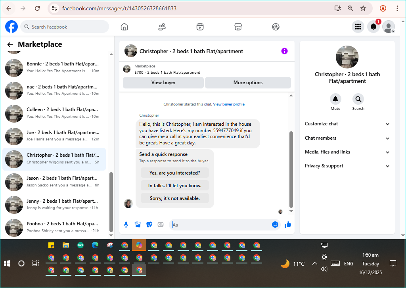Expand Media, files and links section
406x288 pixels.
tap(347, 152)
